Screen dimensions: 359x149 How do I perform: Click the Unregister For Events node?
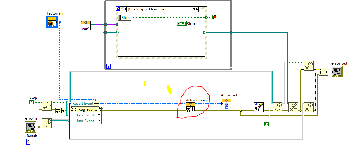(293, 107)
